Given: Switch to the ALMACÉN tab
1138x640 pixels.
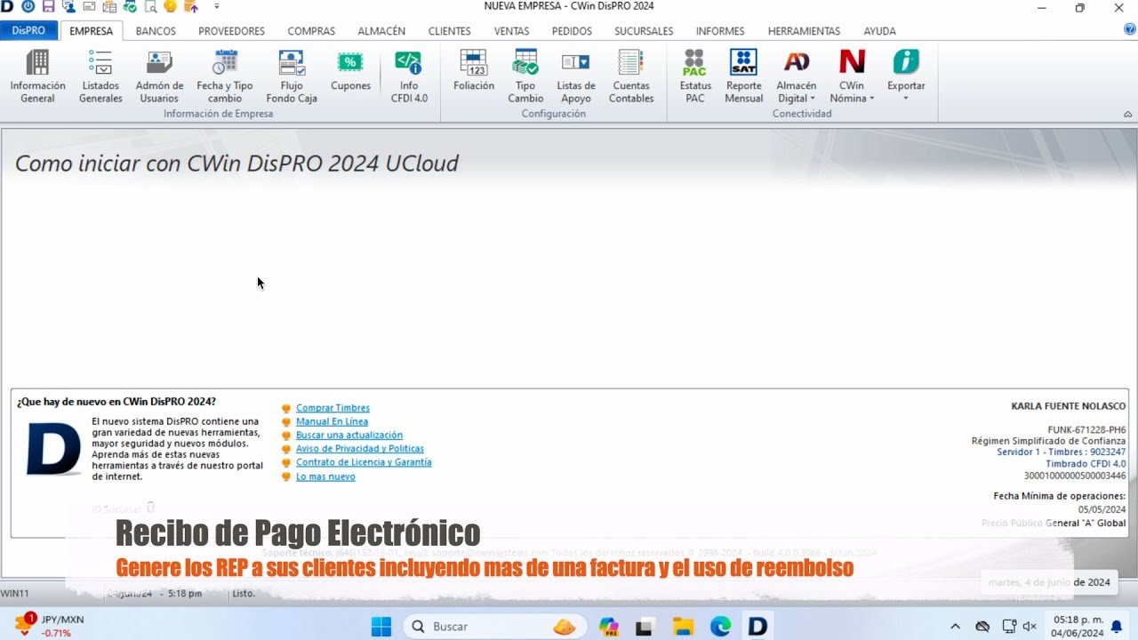Looking at the screenshot, I should [x=381, y=31].
